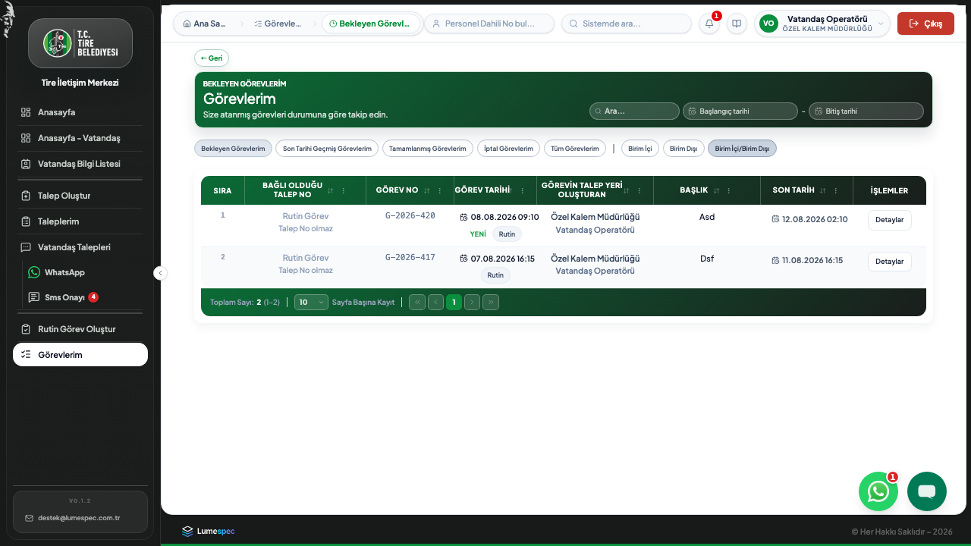971x546 pixels.
Task: Sort by Son Tarih column
Action: click(x=823, y=190)
